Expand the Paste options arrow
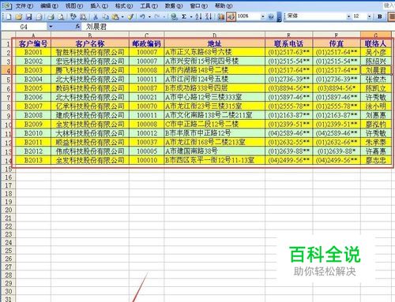The width and height of the screenshot is (395, 302). [122, 17]
